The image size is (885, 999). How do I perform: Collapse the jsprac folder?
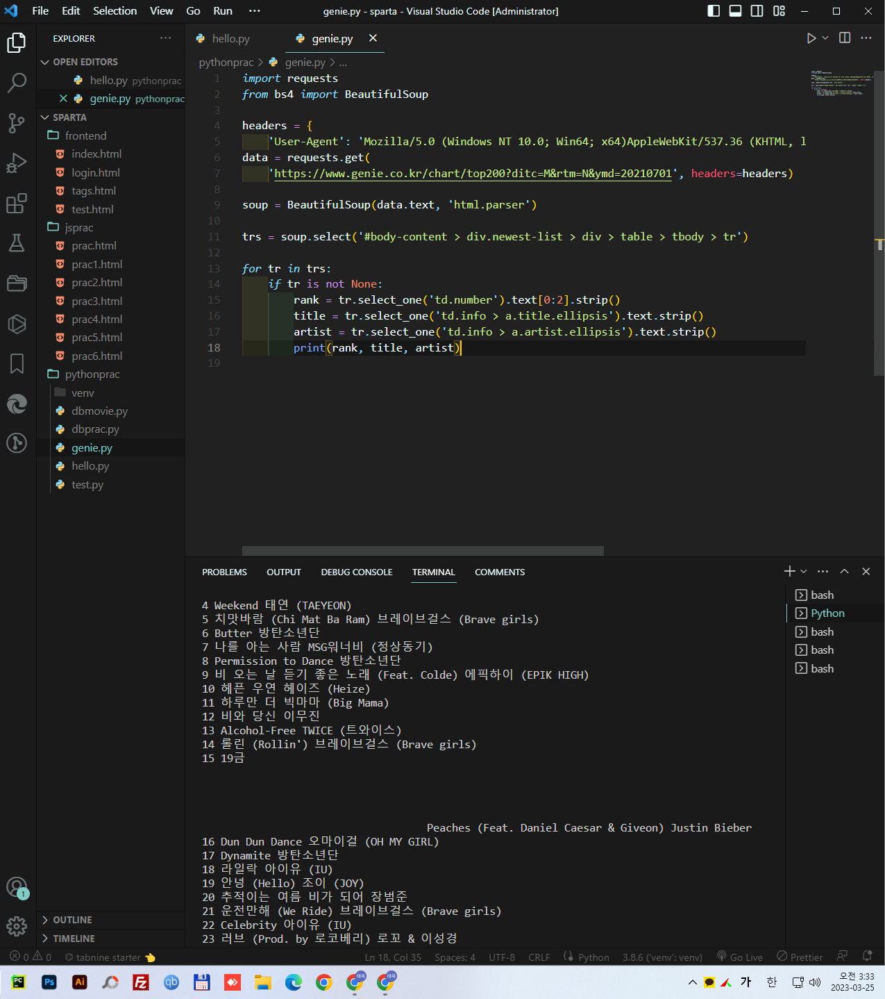pyautogui.click(x=111, y=227)
